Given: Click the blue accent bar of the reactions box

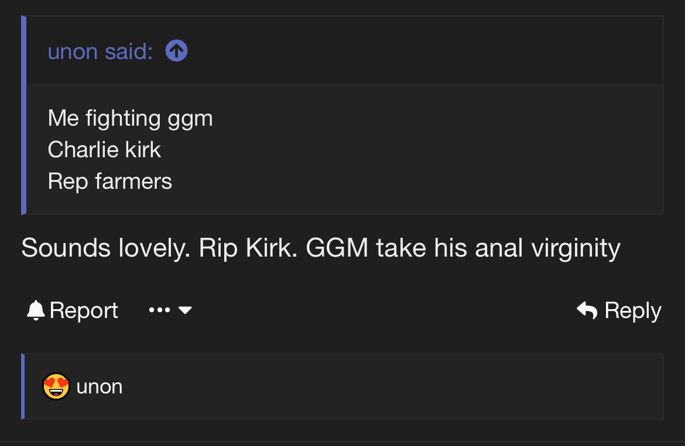Looking at the screenshot, I should (x=23, y=386).
